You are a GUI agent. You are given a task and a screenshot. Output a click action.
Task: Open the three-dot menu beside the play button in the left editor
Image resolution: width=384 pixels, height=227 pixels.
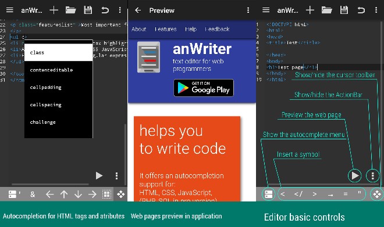[116, 176]
